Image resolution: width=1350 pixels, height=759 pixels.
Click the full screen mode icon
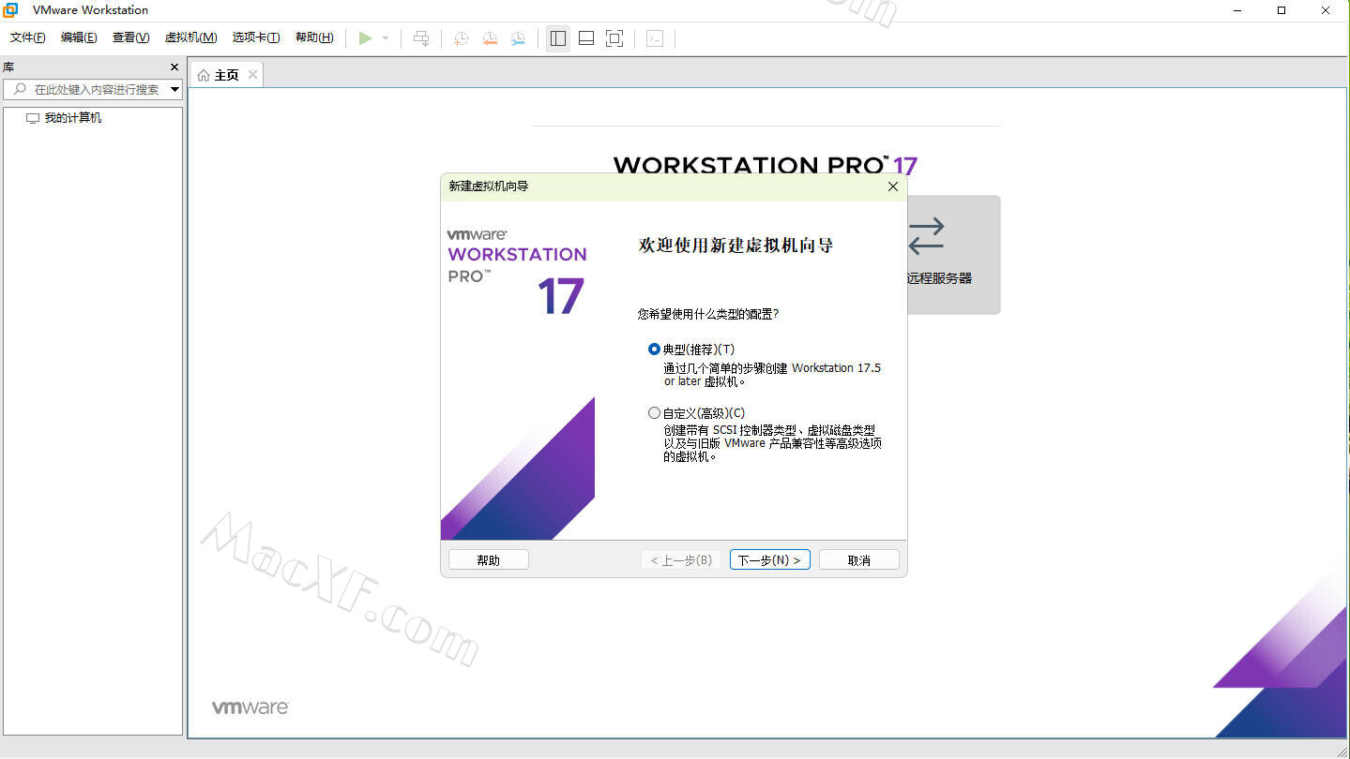[x=614, y=38]
